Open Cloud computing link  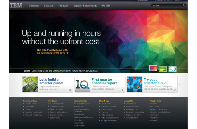point(56,109)
